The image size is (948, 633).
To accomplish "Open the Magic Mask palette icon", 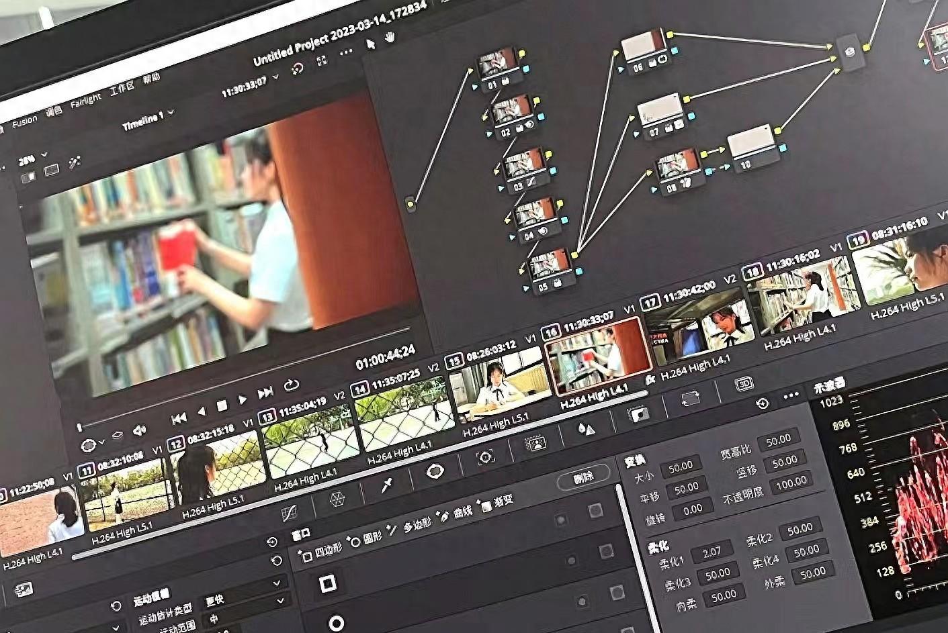I will (x=535, y=444).
